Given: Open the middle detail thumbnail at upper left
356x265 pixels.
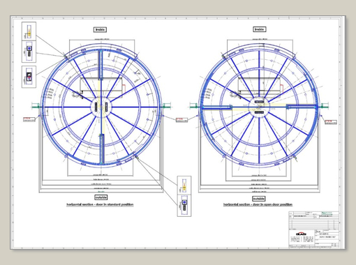Looking at the screenshot, I should coord(29,52).
